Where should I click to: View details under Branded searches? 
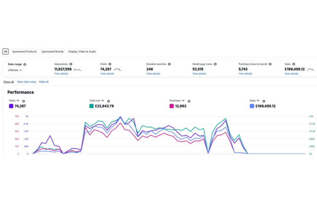point(153,74)
